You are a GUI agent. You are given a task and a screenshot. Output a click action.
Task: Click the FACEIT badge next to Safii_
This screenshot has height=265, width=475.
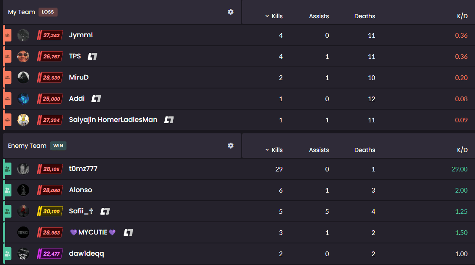pyautogui.click(x=105, y=211)
